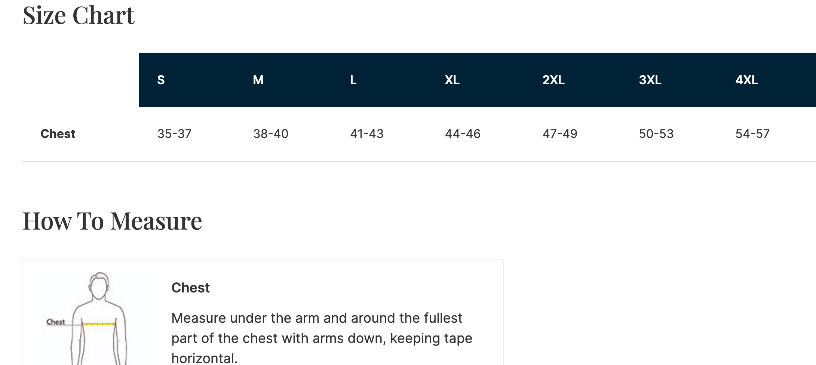Select the S size column header
816x365 pixels.
click(x=161, y=80)
